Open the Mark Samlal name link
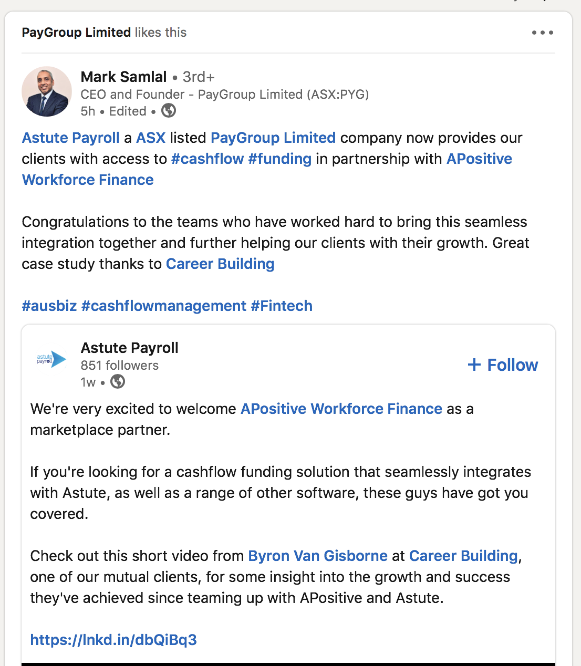Viewport: 581px width, 666px height. point(123,77)
